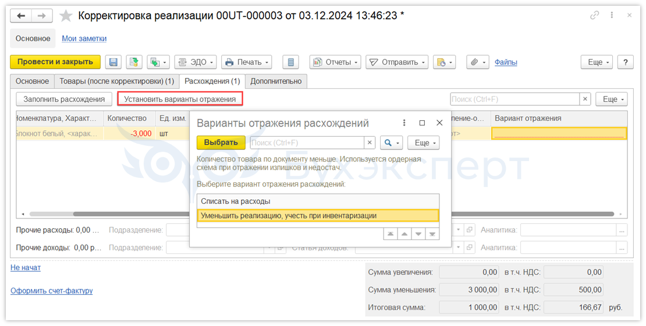This screenshot has width=646, height=326.
Task: Click the scroll-to-bottom arrow in the dialog
Action: coord(431,234)
